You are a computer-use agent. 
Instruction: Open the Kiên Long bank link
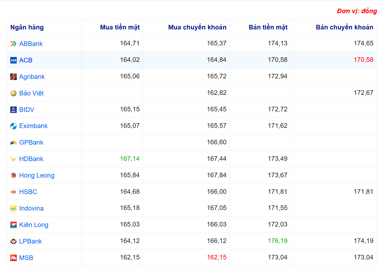[34, 225]
